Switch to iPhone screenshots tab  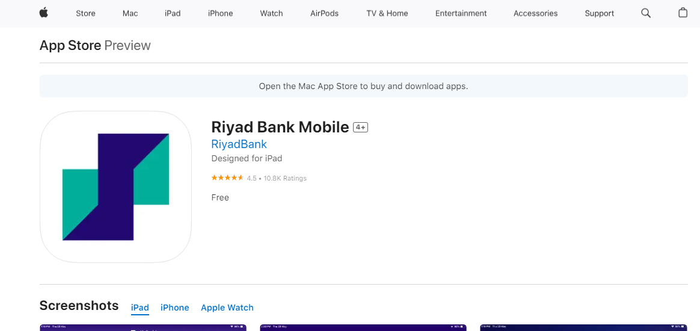point(174,308)
